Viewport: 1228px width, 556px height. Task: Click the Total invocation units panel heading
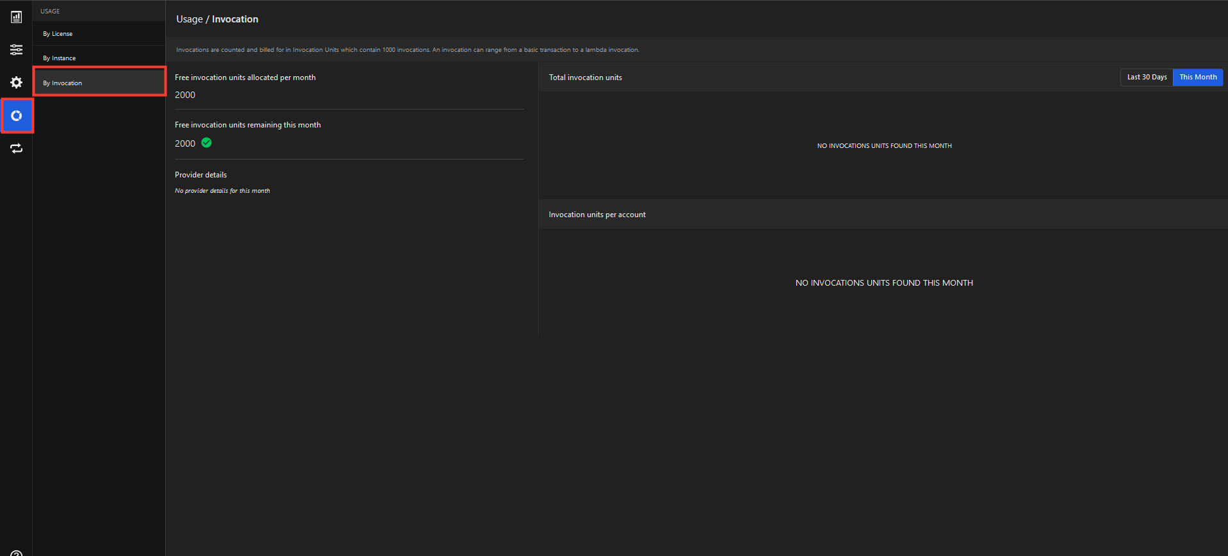585,78
